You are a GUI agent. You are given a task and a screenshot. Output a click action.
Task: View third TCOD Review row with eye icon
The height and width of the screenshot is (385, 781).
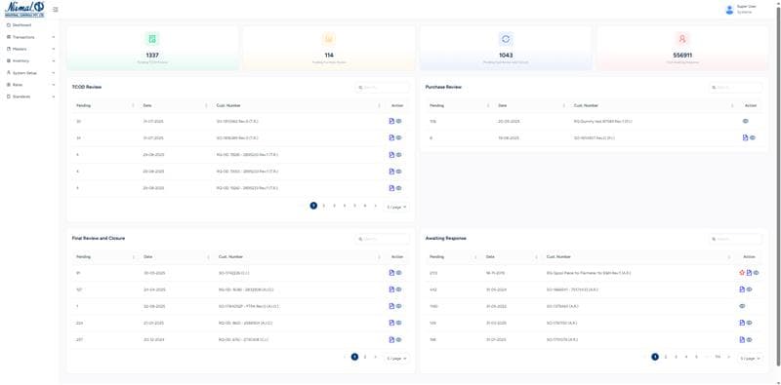(x=398, y=155)
